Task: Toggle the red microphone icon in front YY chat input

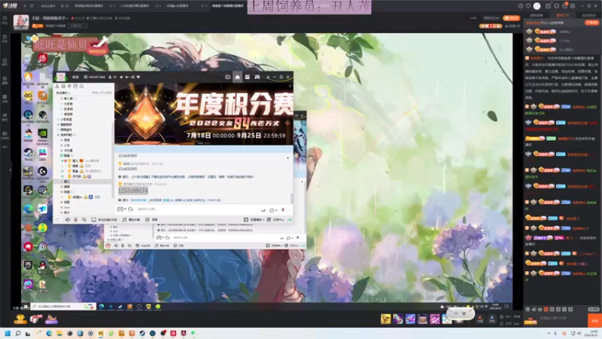Action: click(284, 210)
